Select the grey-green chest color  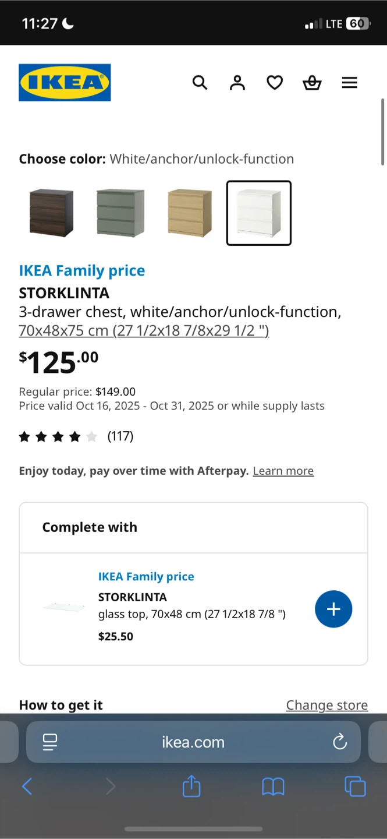[120, 213]
